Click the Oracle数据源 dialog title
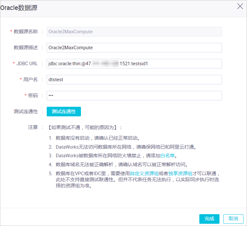The image size is (247, 226). [19, 8]
